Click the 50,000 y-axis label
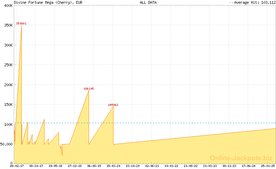Screen dimensions: 276x169 pos(7,144)
